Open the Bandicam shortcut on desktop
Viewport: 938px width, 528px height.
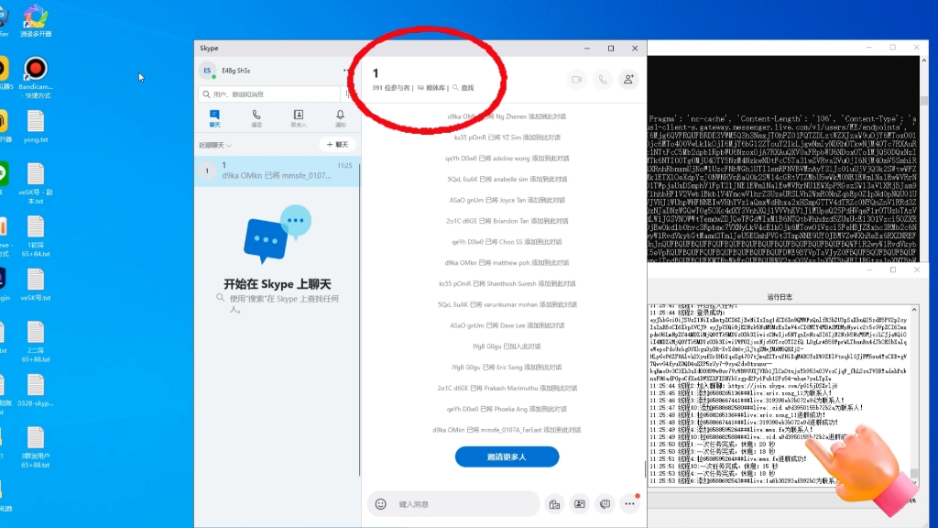pyautogui.click(x=36, y=78)
